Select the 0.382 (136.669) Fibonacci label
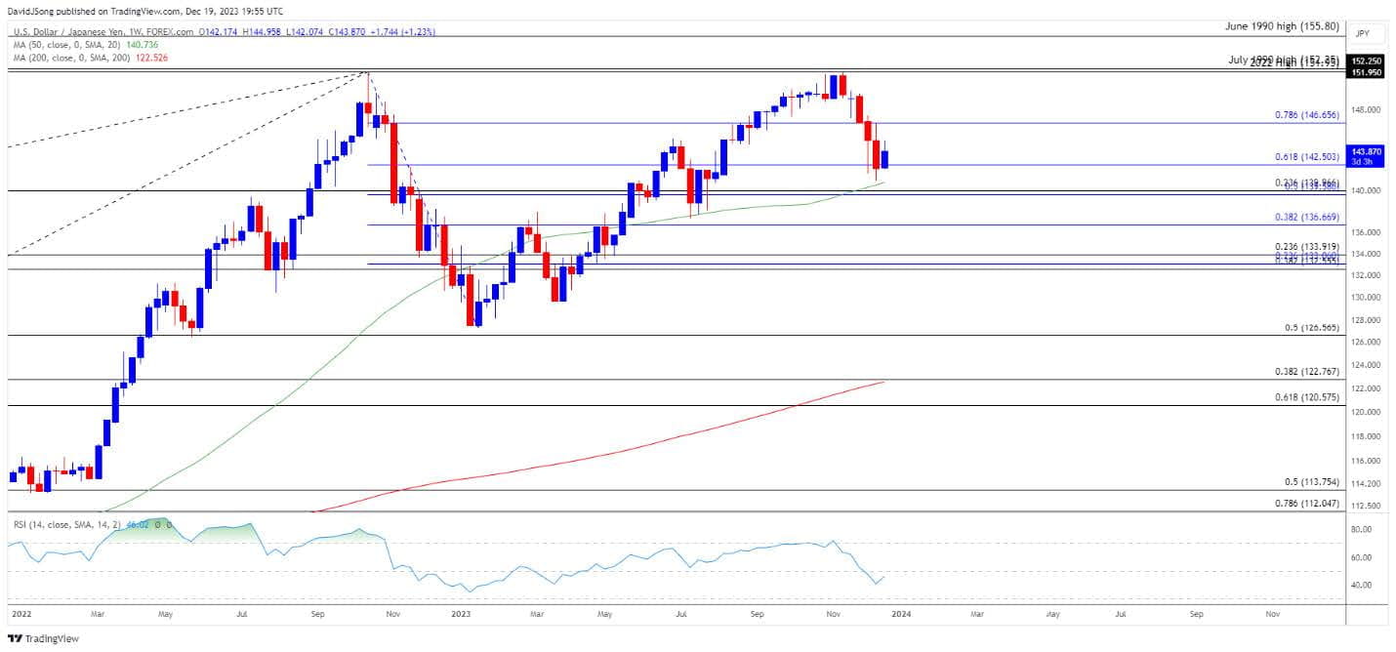The image size is (1396, 652). pyautogui.click(x=1307, y=217)
